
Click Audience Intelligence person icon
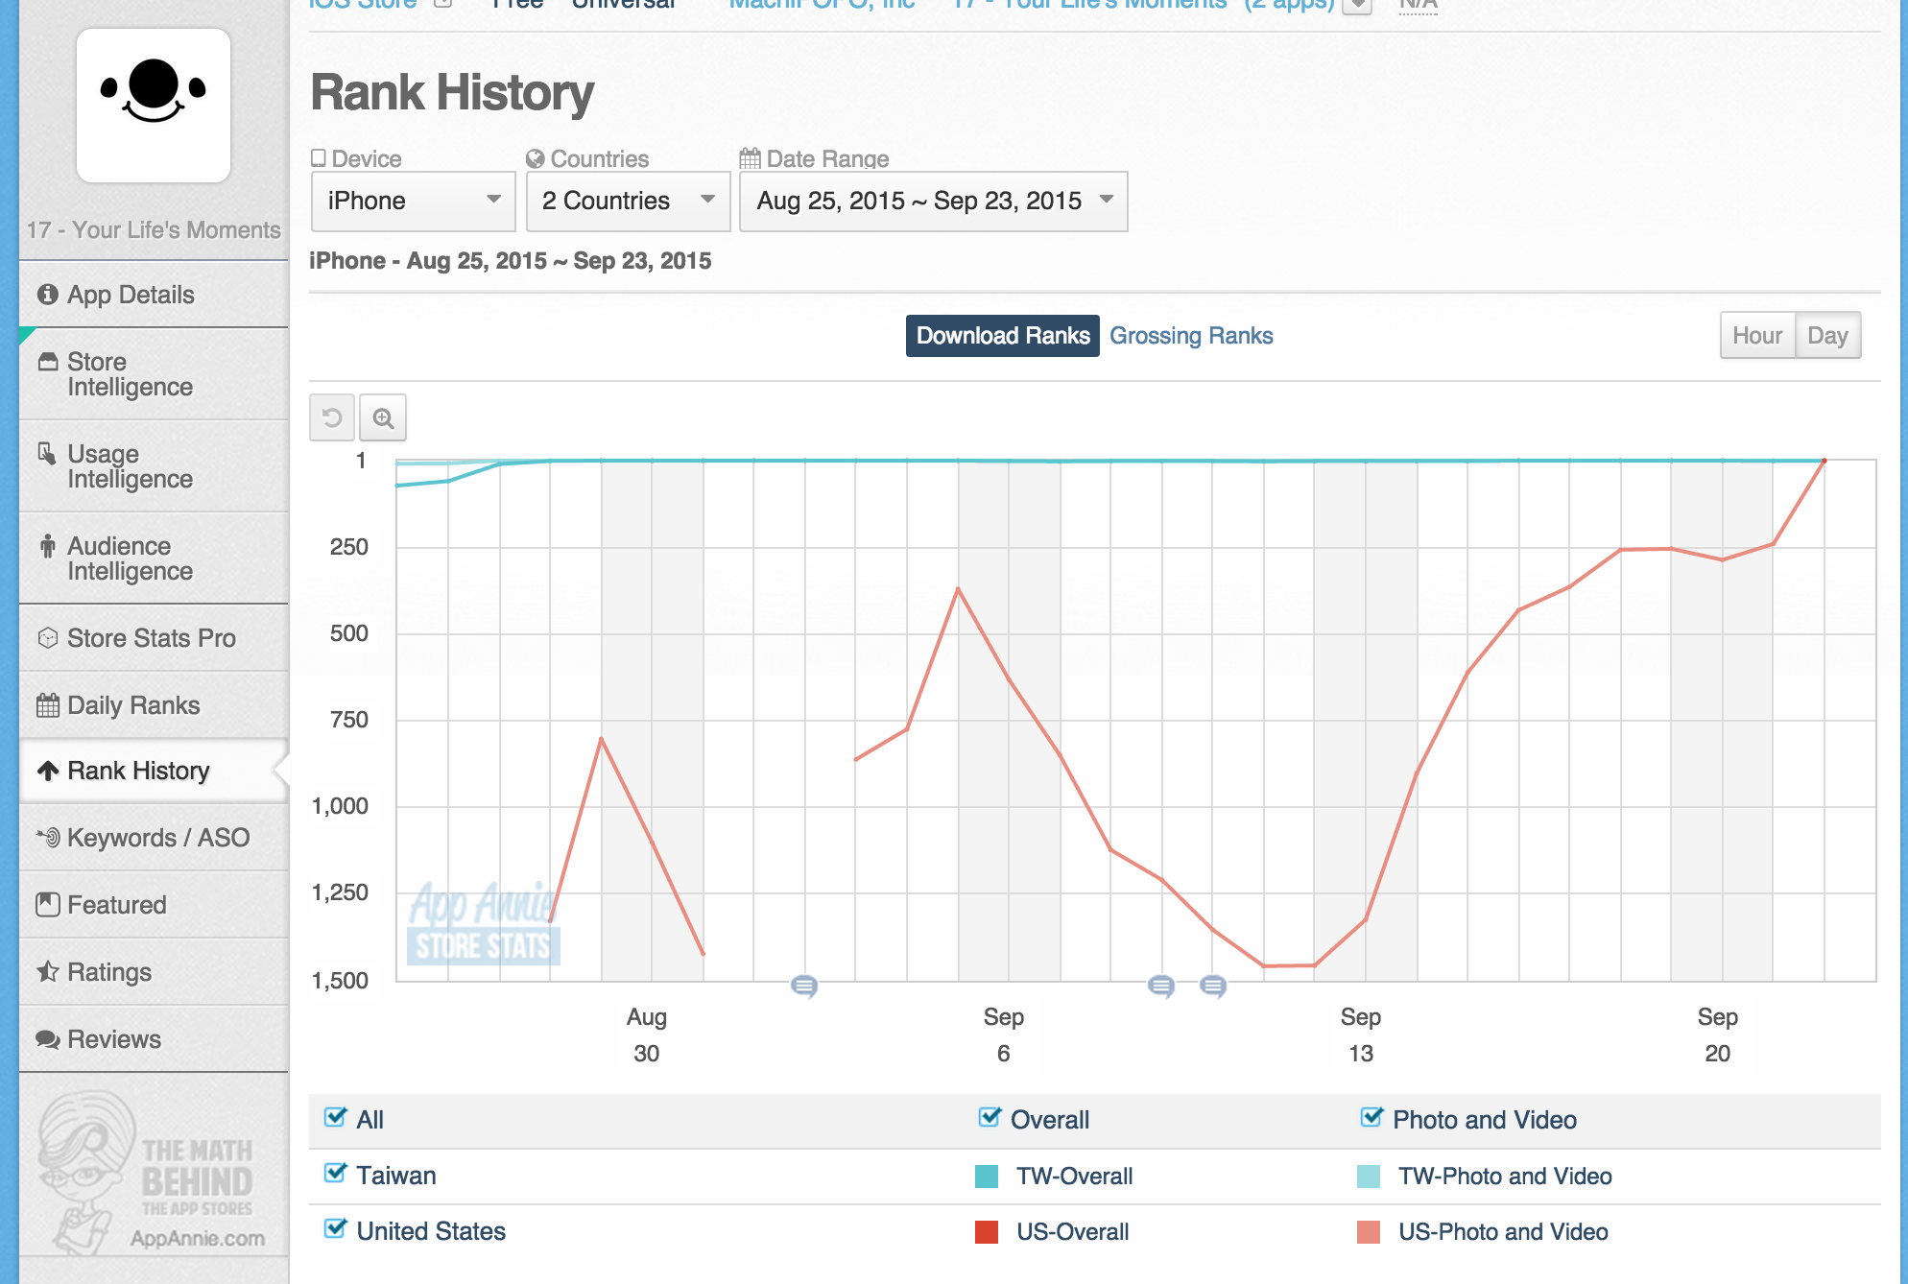[47, 546]
